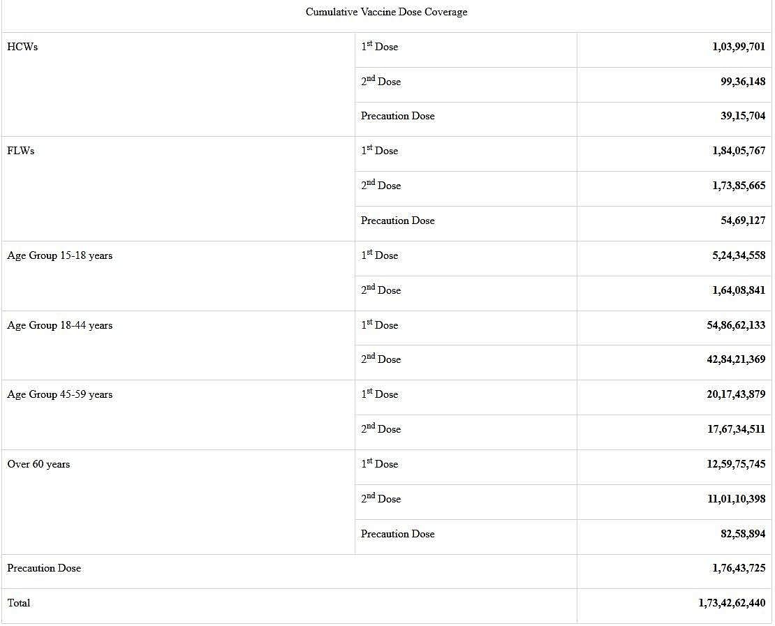
Task: Click the 15-18 years value 5,24,34,558
Action: 739,255
